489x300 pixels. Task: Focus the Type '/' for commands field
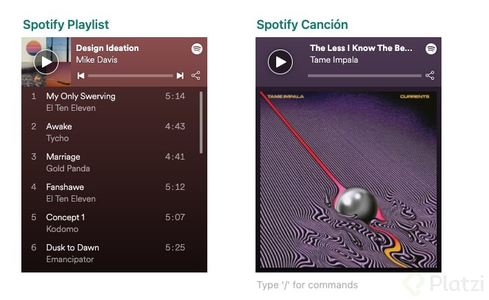tap(307, 285)
